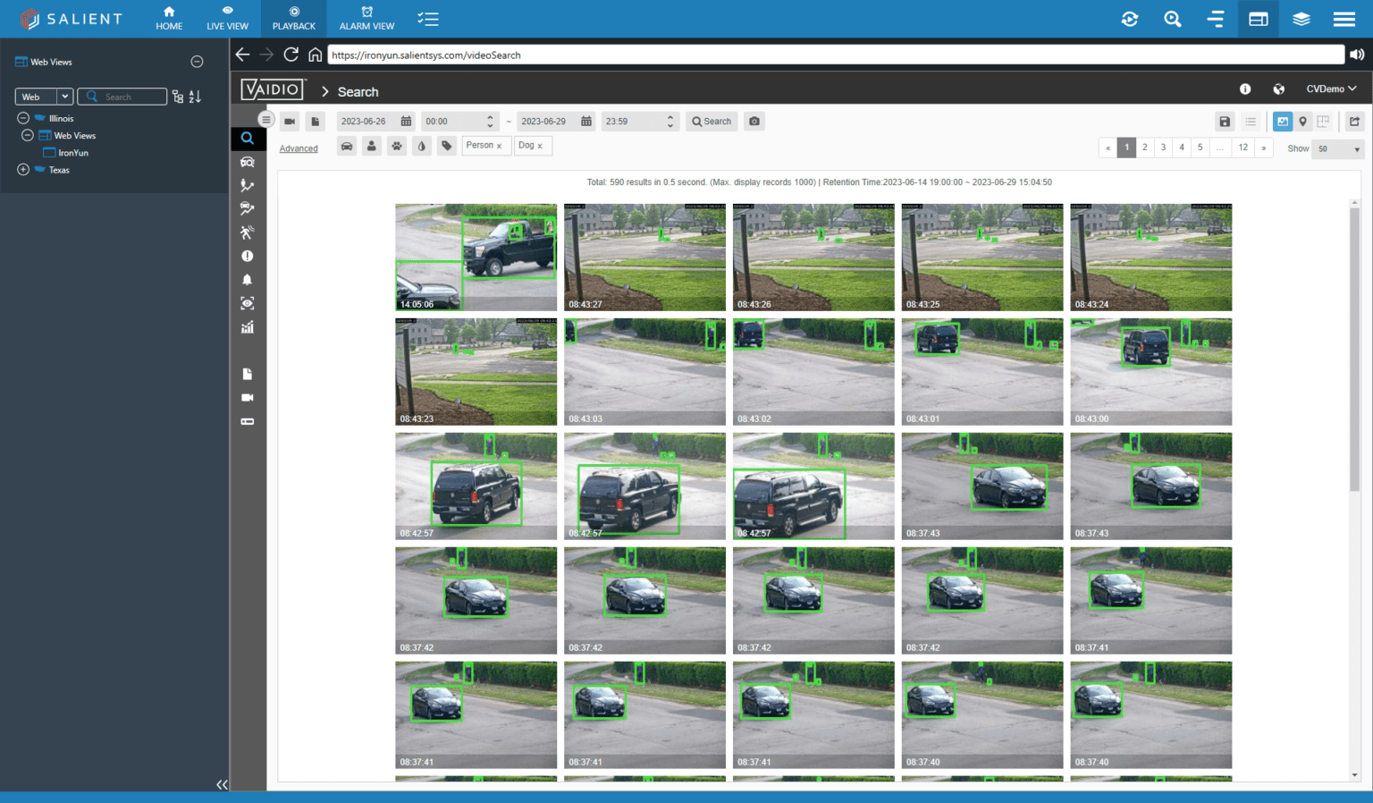Expand the Texas tree node
Image resolution: width=1373 pixels, height=803 pixels.
point(23,170)
